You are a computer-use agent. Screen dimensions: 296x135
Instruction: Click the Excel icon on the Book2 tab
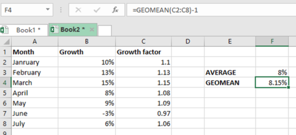[x=55, y=30]
